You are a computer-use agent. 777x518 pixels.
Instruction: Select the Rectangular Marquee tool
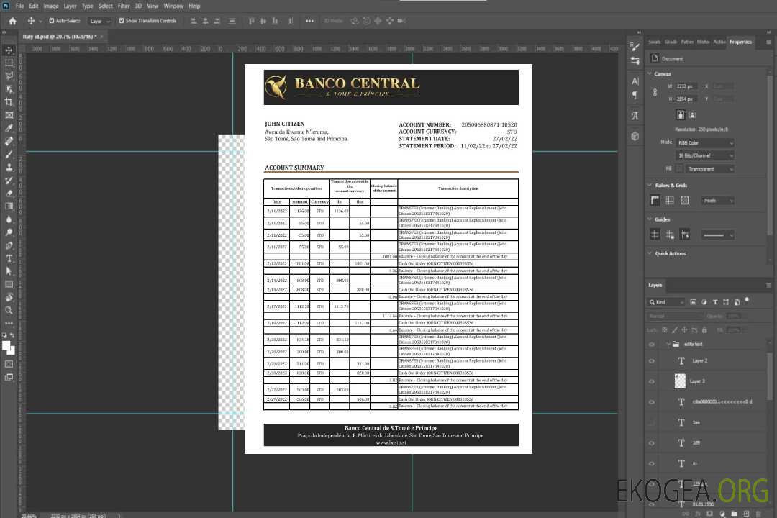(9, 63)
